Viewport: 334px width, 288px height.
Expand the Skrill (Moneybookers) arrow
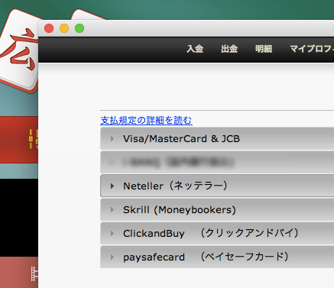pyautogui.click(x=112, y=210)
